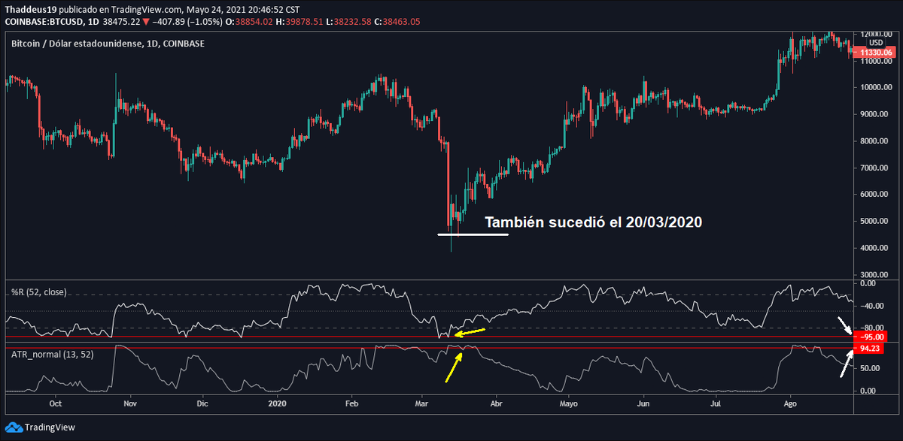Click the '%R (52, close)' indicator label
903x441 pixels.
coord(38,291)
